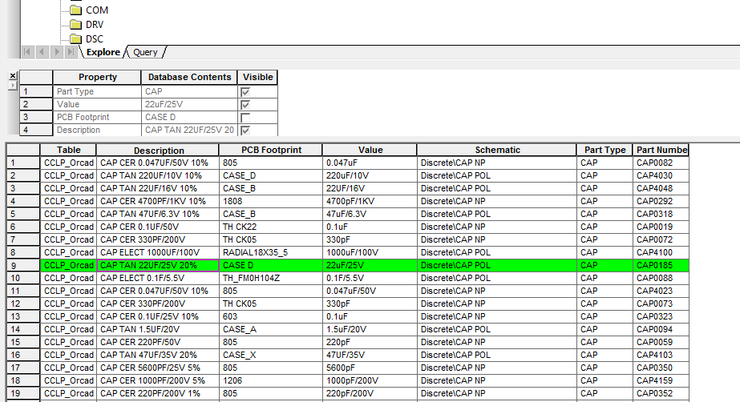Image resolution: width=740 pixels, height=402 pixels.
Task: Click value 5600pF cell
Action: [370, 368]
